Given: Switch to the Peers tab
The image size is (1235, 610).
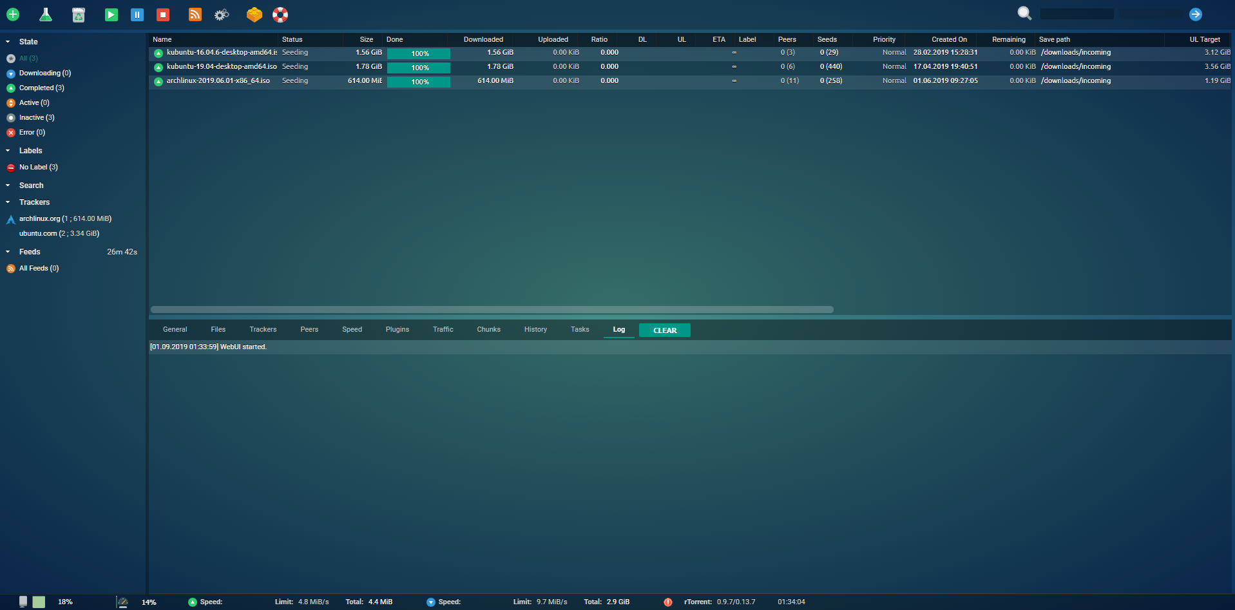Looking at the screenshot, I should click(x=309, y=330).
